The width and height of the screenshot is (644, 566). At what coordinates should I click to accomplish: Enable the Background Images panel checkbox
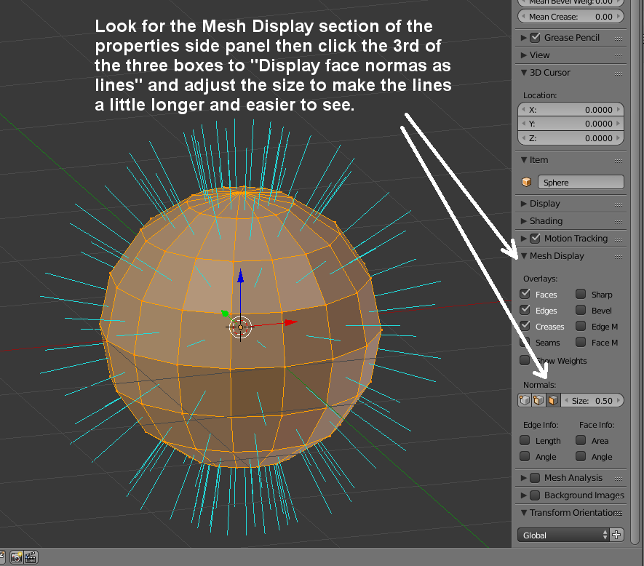tap(535, 495)
